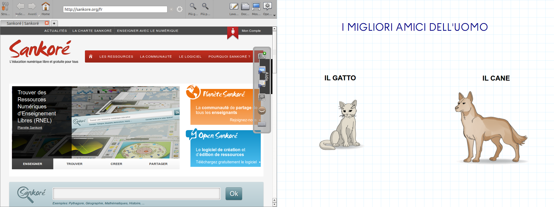Close the Sankoré browser tab

[x=47, y=23]
